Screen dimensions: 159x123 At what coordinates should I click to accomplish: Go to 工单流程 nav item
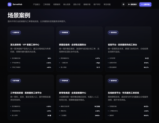46,4
